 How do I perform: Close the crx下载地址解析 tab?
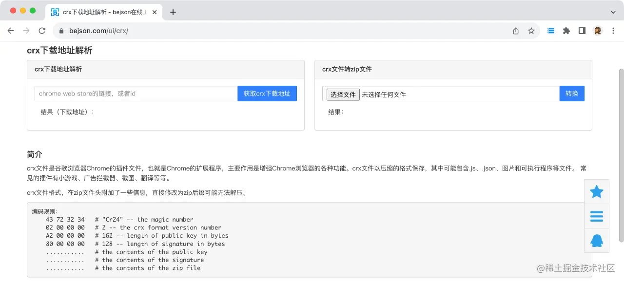coord(155,12)
